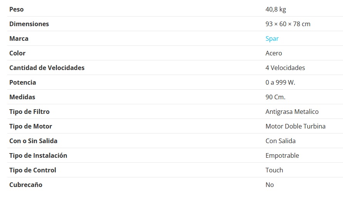Select the 0 a 999 W. value
343x197 pixels.
280,82
